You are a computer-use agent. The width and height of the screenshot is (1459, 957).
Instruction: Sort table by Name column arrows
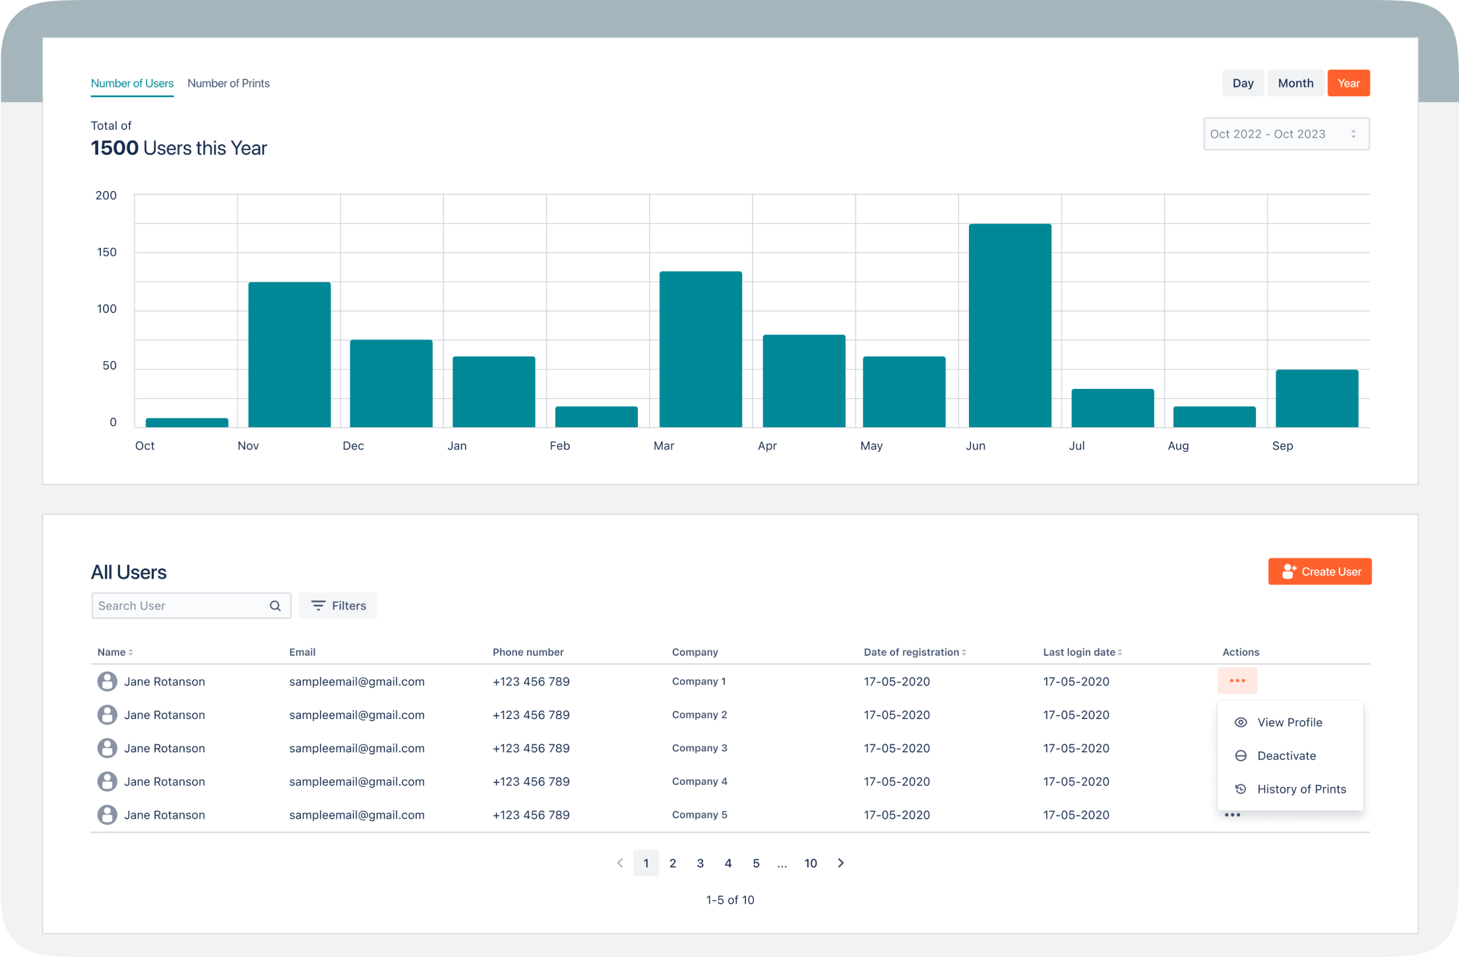point(131,652)
